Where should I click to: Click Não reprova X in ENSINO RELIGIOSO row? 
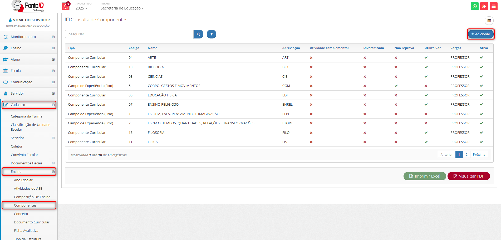396,105
